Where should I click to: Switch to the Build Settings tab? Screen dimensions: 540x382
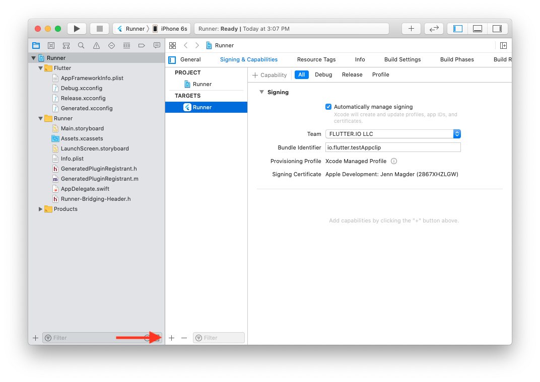[402, 59]
